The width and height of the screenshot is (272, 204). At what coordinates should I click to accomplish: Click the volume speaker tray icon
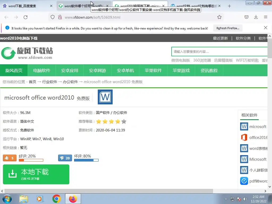click(245, 199)
